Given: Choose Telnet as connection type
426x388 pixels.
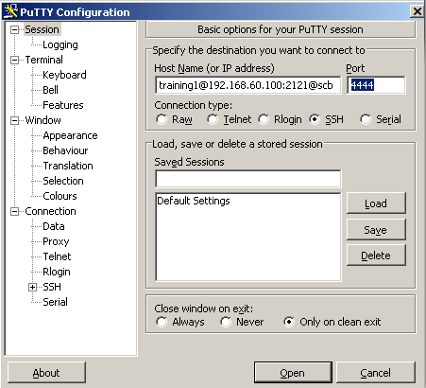Looking at the screenshot, I should click(x=213, y=119).
